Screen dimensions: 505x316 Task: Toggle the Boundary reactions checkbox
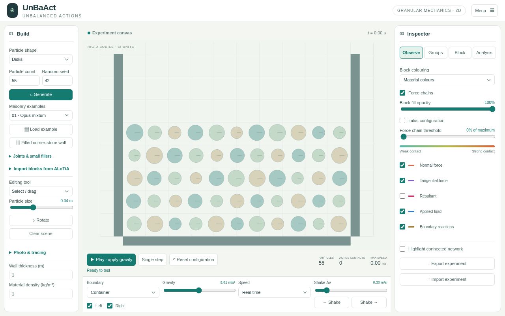(402, 227)
